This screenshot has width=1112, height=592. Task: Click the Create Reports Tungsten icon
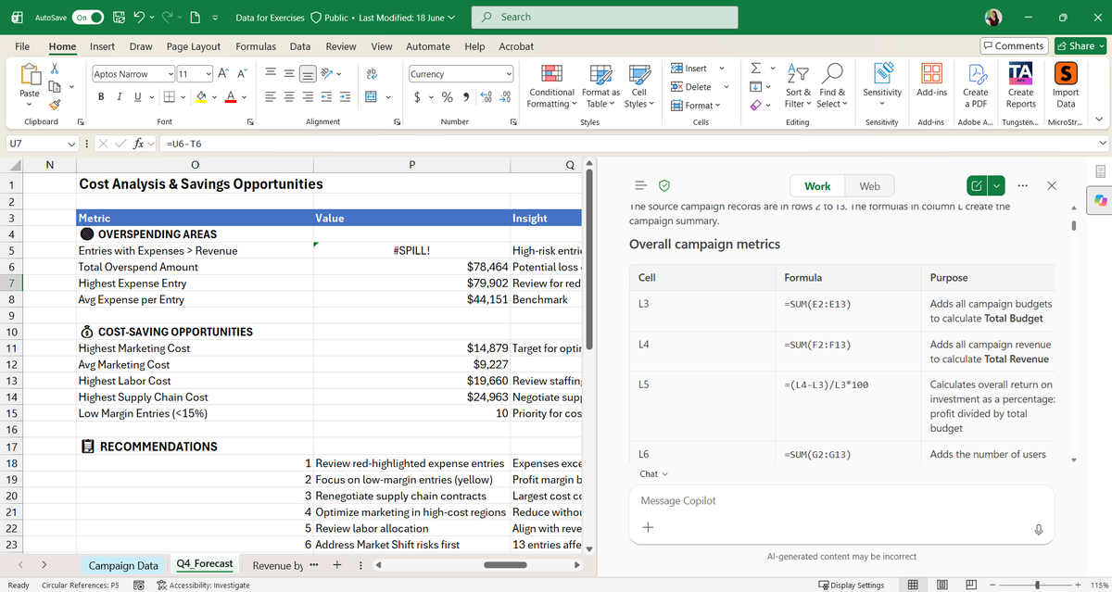coord(1020,86)
